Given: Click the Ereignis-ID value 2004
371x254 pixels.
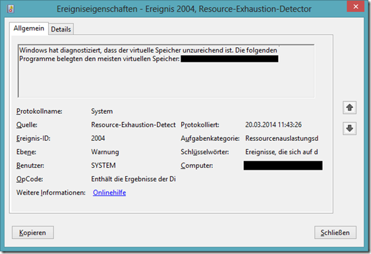Looking at the screenshot, I should tap(98, 138).
